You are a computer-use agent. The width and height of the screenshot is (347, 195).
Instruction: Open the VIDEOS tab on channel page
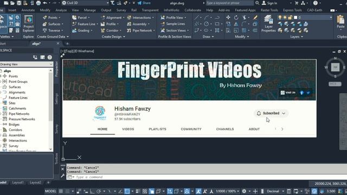[x=128, y=129]
